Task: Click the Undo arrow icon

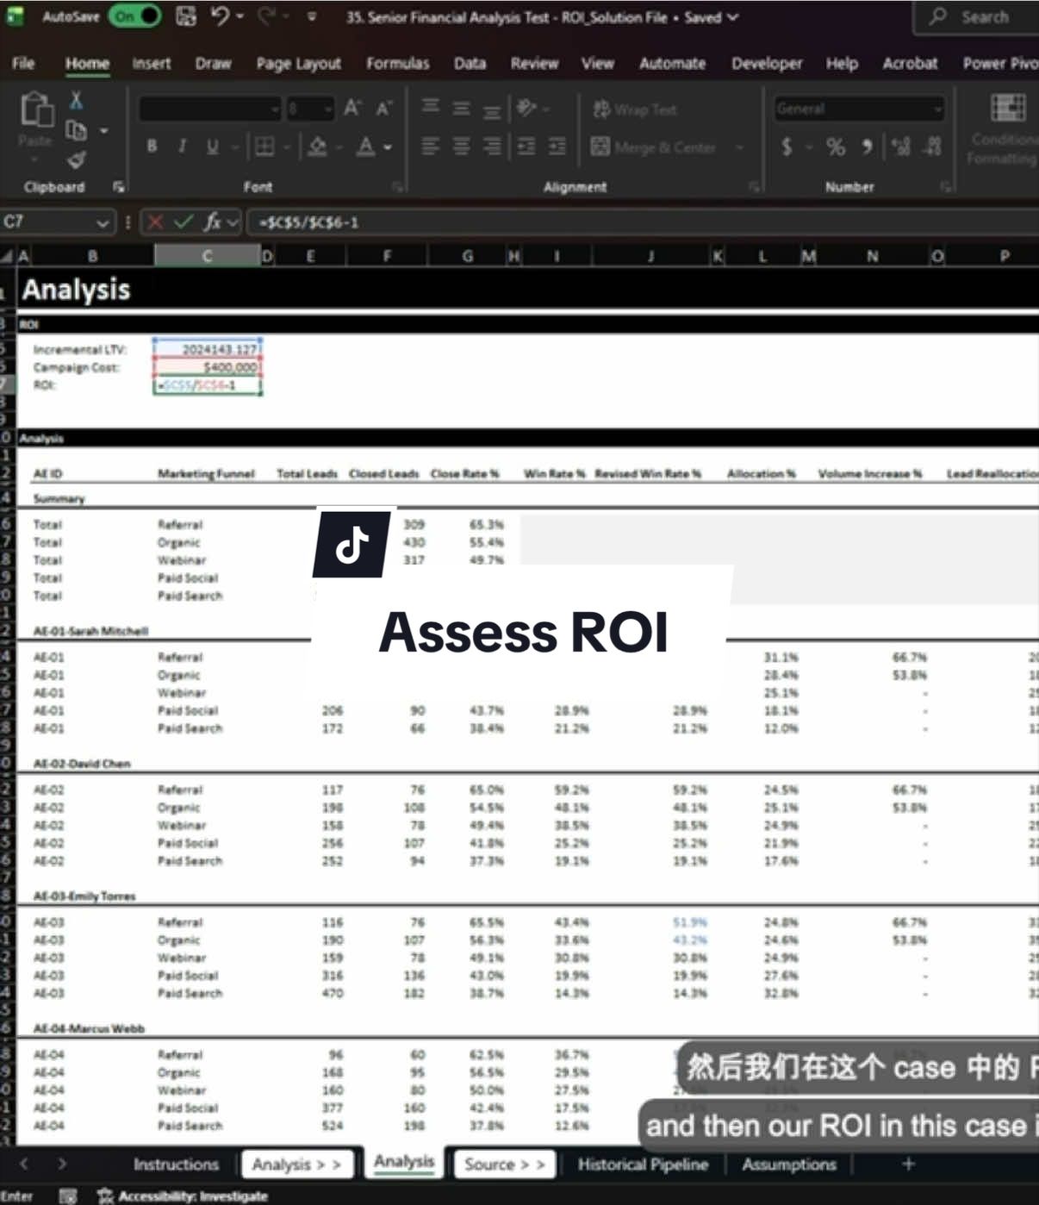Action: click(x=221, y=16)
